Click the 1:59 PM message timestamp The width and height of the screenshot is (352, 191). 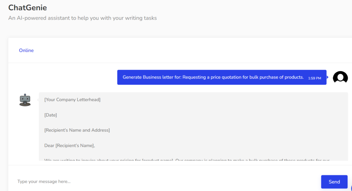click(x=315, y=78)
